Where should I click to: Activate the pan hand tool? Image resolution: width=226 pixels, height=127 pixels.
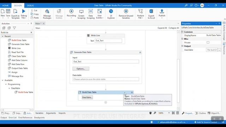point(150,113)
